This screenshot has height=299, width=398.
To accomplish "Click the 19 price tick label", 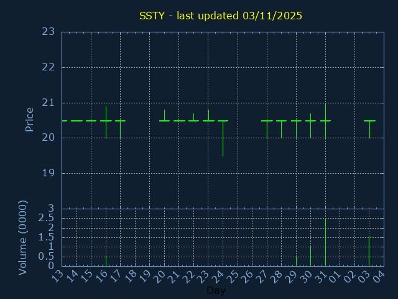I will pos(49,173).
